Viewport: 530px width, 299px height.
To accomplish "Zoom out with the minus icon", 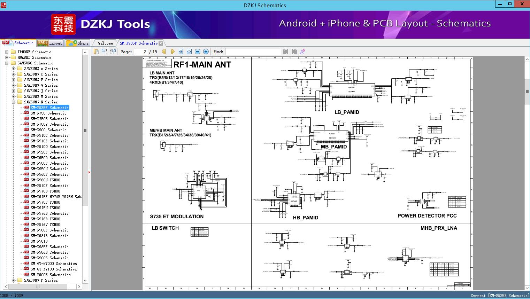I will [x=198, y=52].
